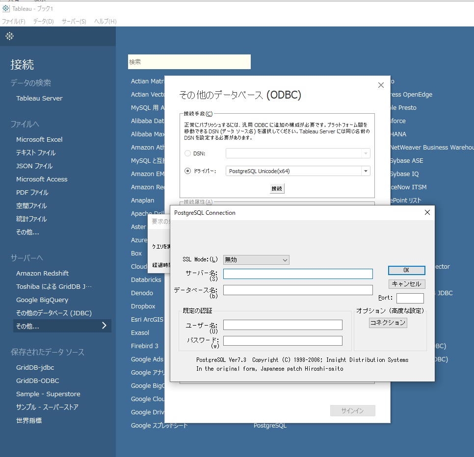Select NetWeaver Business Warehouse connector
Screen dimensions: 474x457
click(432, 148)
